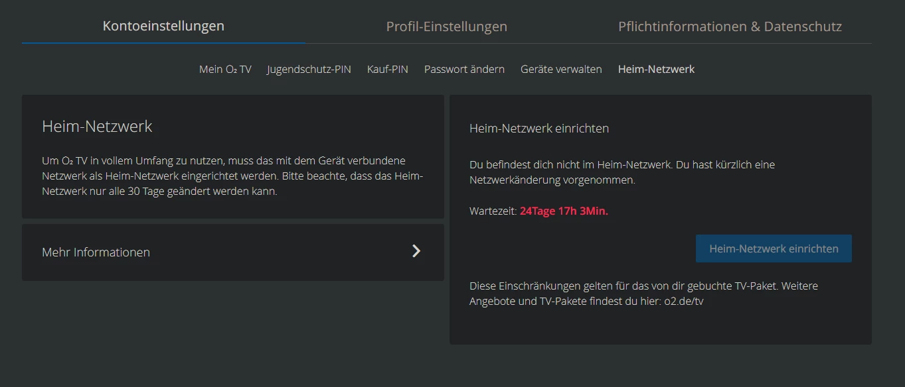Expand the Mehr Informationen chevron arrow
This screenshot has width=905, height=387.
416,251
